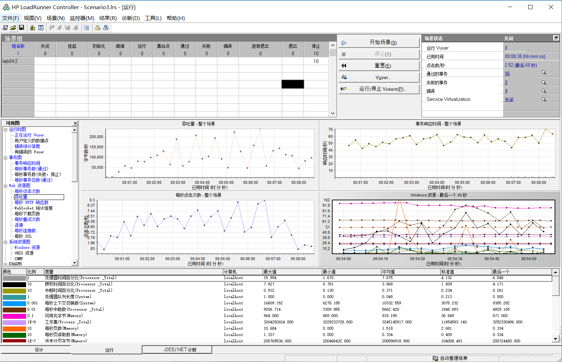Click the blue swatch for 每秒上下文切换数
Image resolution: width=562 pixels, height=362 pixels.
14,303
